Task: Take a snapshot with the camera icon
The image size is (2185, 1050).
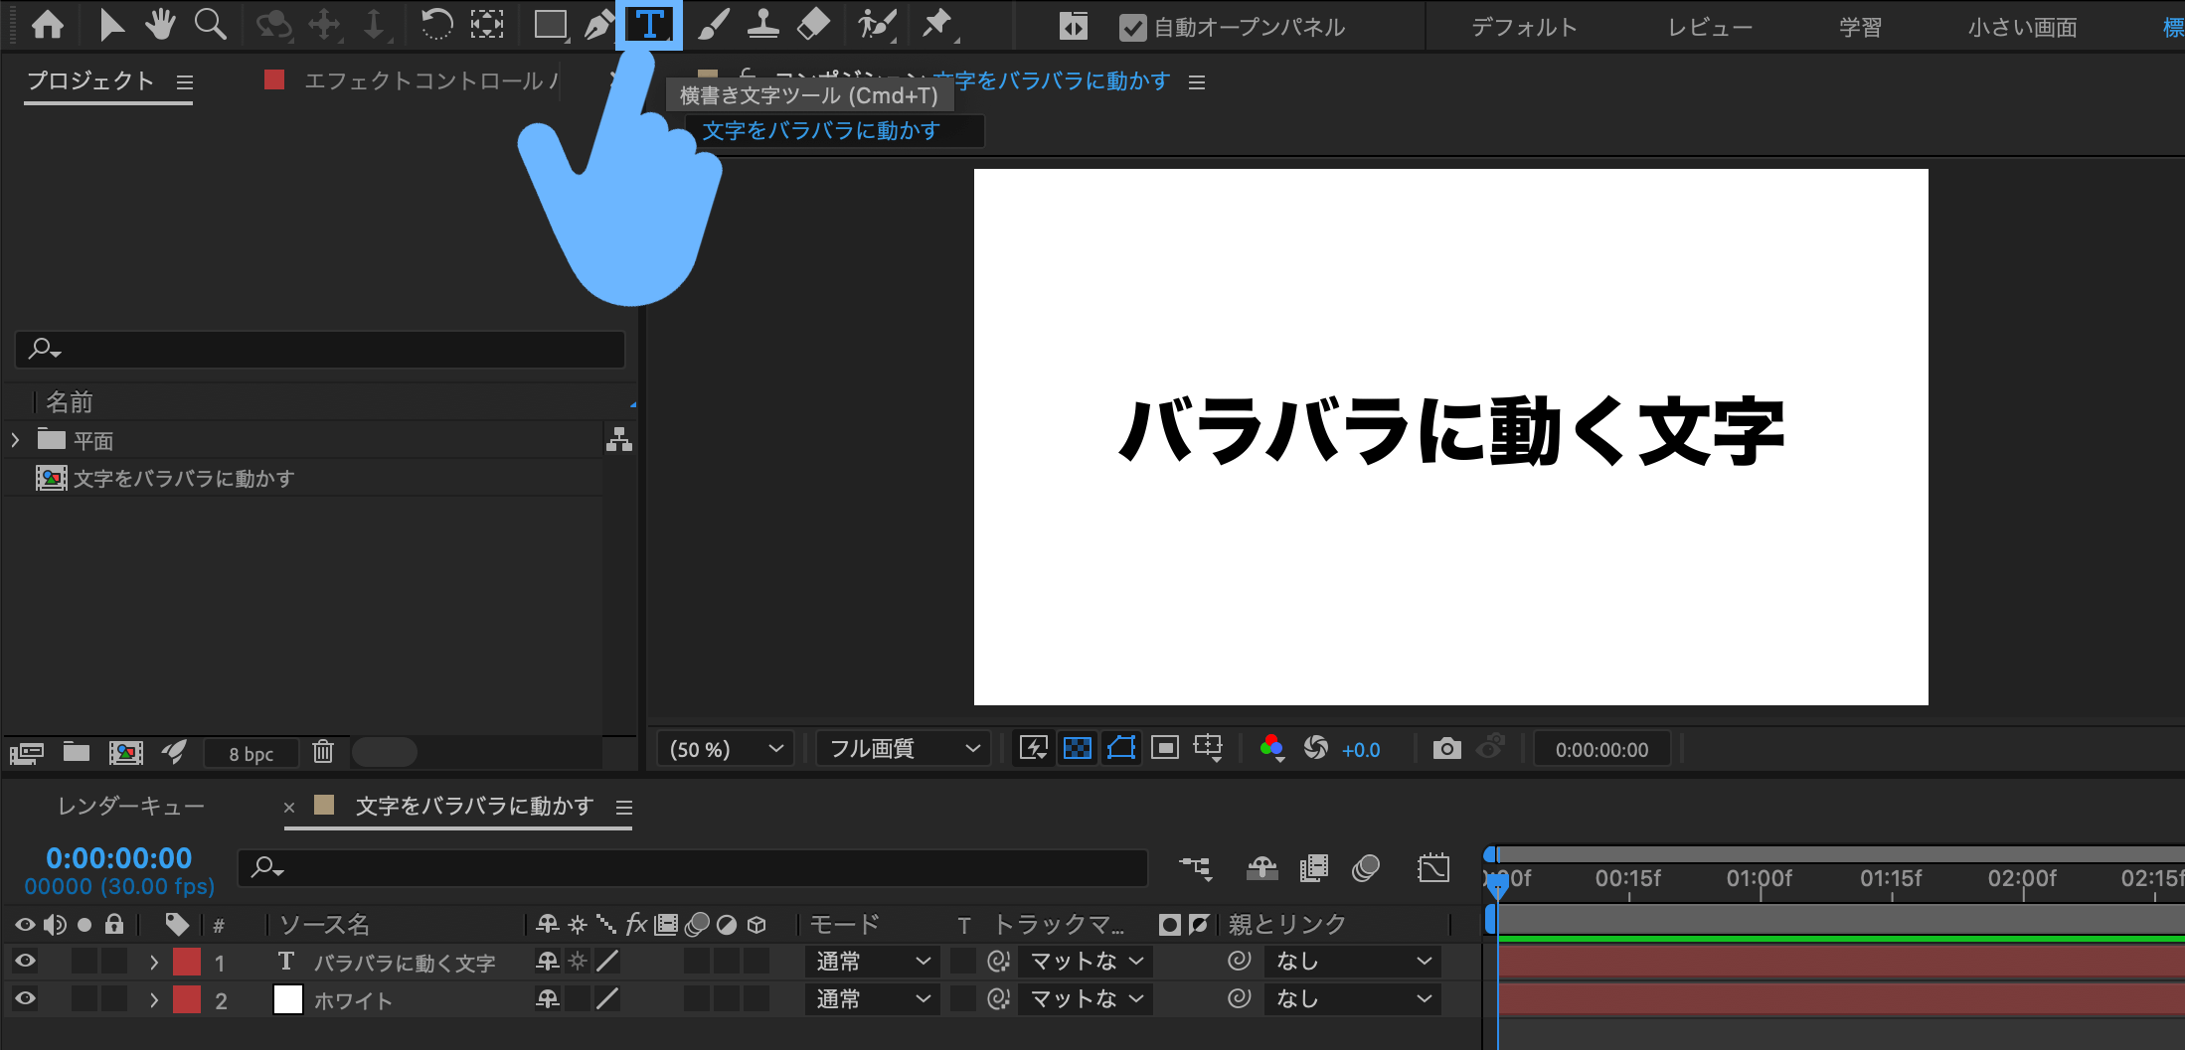Action: coord(1447,748)
